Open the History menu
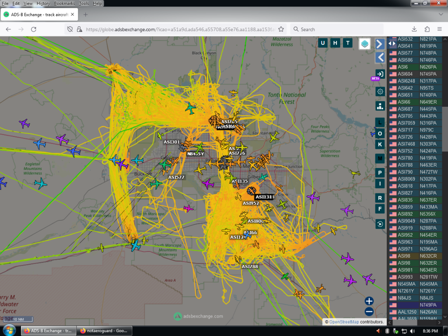448x336 pixels. [43, 3]
